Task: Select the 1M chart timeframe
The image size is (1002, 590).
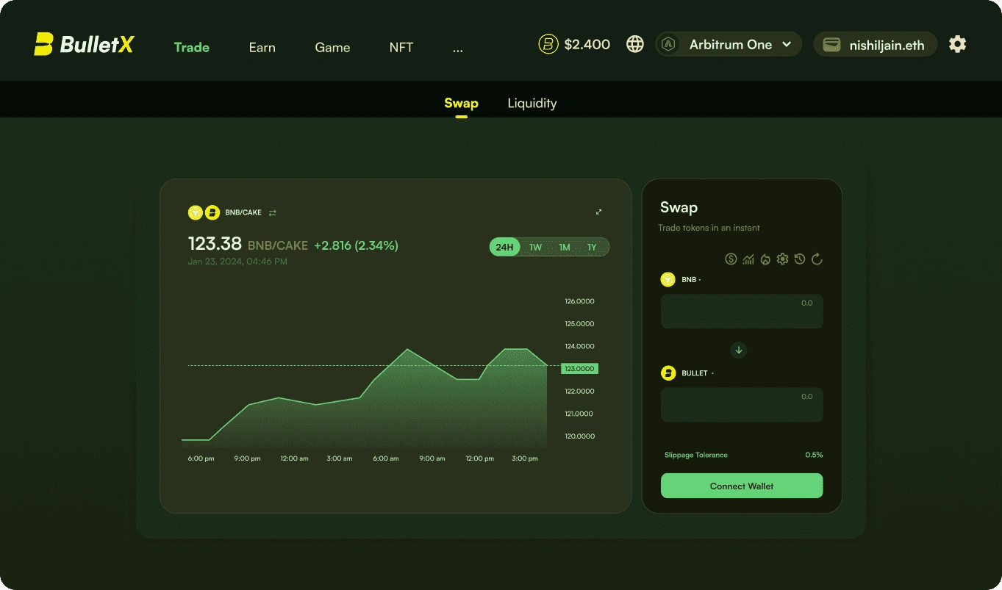Action: click(x=565, y=247)
